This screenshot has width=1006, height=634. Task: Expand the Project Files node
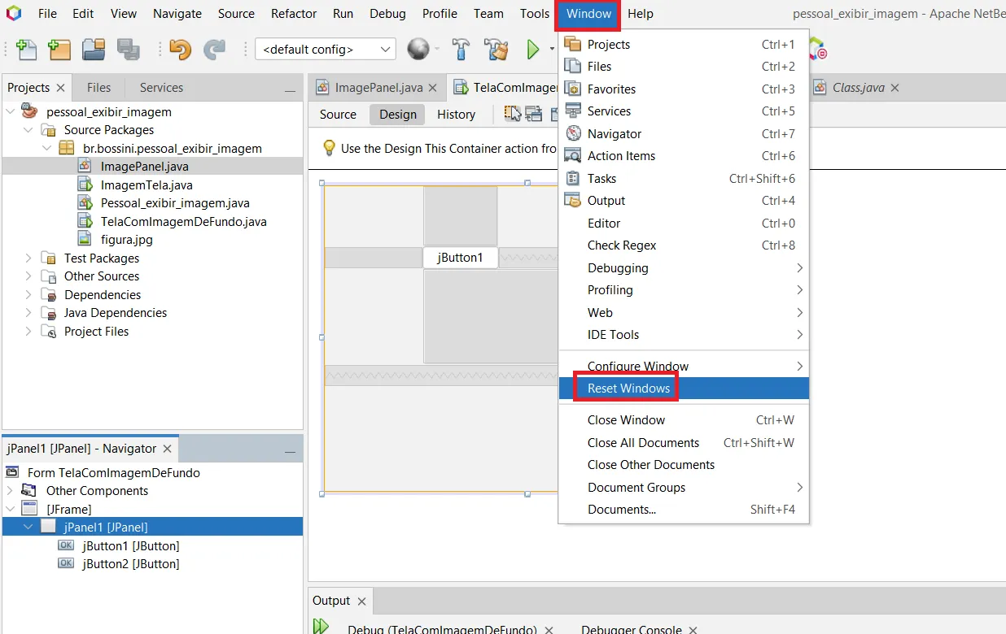(x=28, y=331)
